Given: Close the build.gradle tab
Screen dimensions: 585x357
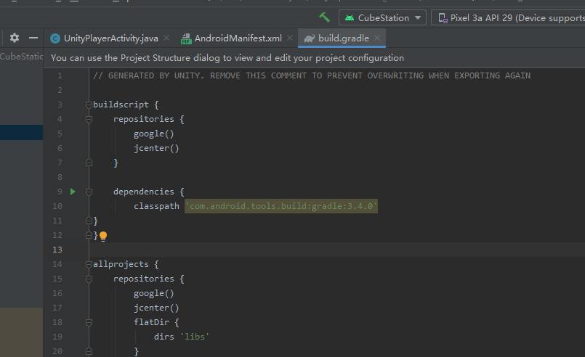Looking at the screenshot, I should pyautogui.click(x=377, y=38).
